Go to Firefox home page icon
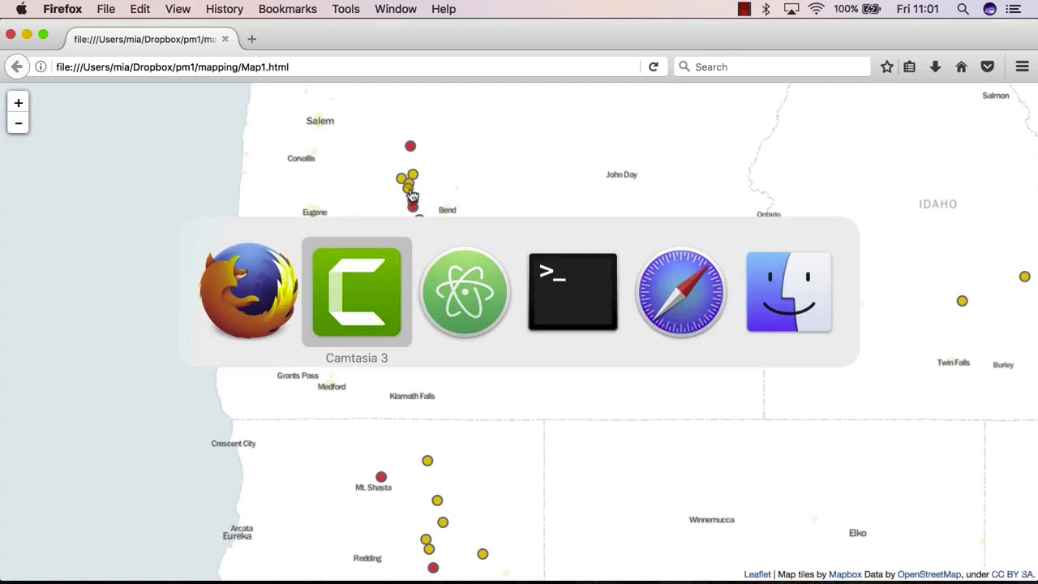 pyautogui.click(x=961, y=67)
